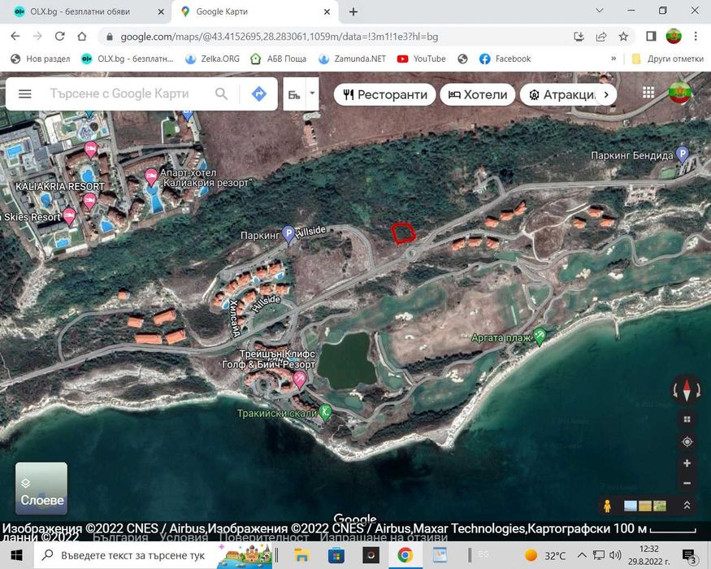Toggle the Chrome side panel
711x569 pixels.
(x=651, y=37)
